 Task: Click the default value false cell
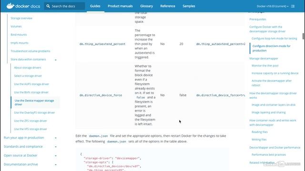pos(183,95)
